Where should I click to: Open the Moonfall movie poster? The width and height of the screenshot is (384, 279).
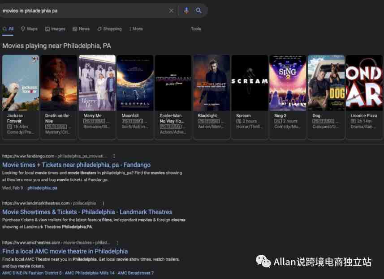(135, 83)
